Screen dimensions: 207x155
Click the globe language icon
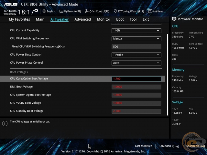(x=44, y=11)
